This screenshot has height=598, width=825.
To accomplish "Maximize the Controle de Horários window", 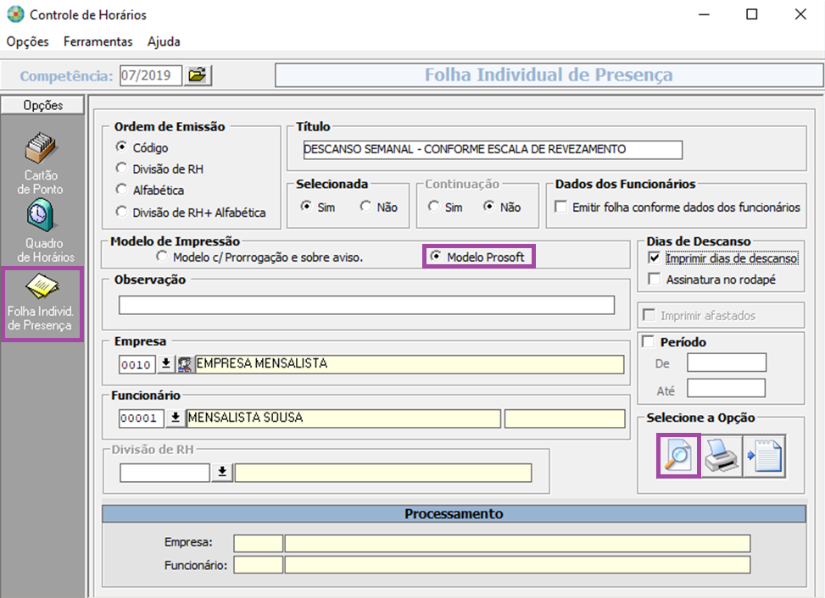I will pyautogui.click(x=752, y=14).
